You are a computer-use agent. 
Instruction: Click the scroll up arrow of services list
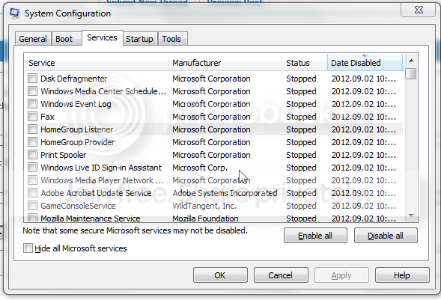411,61
